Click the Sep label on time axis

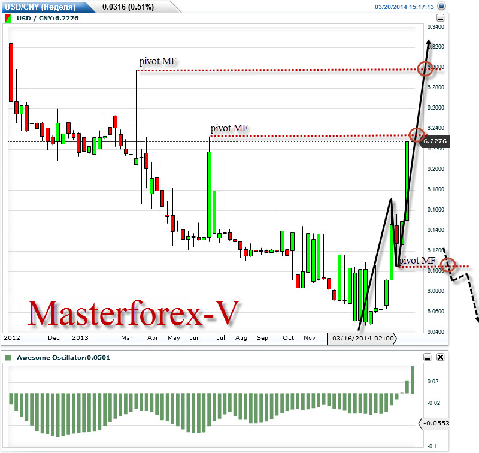click(262, 338)
